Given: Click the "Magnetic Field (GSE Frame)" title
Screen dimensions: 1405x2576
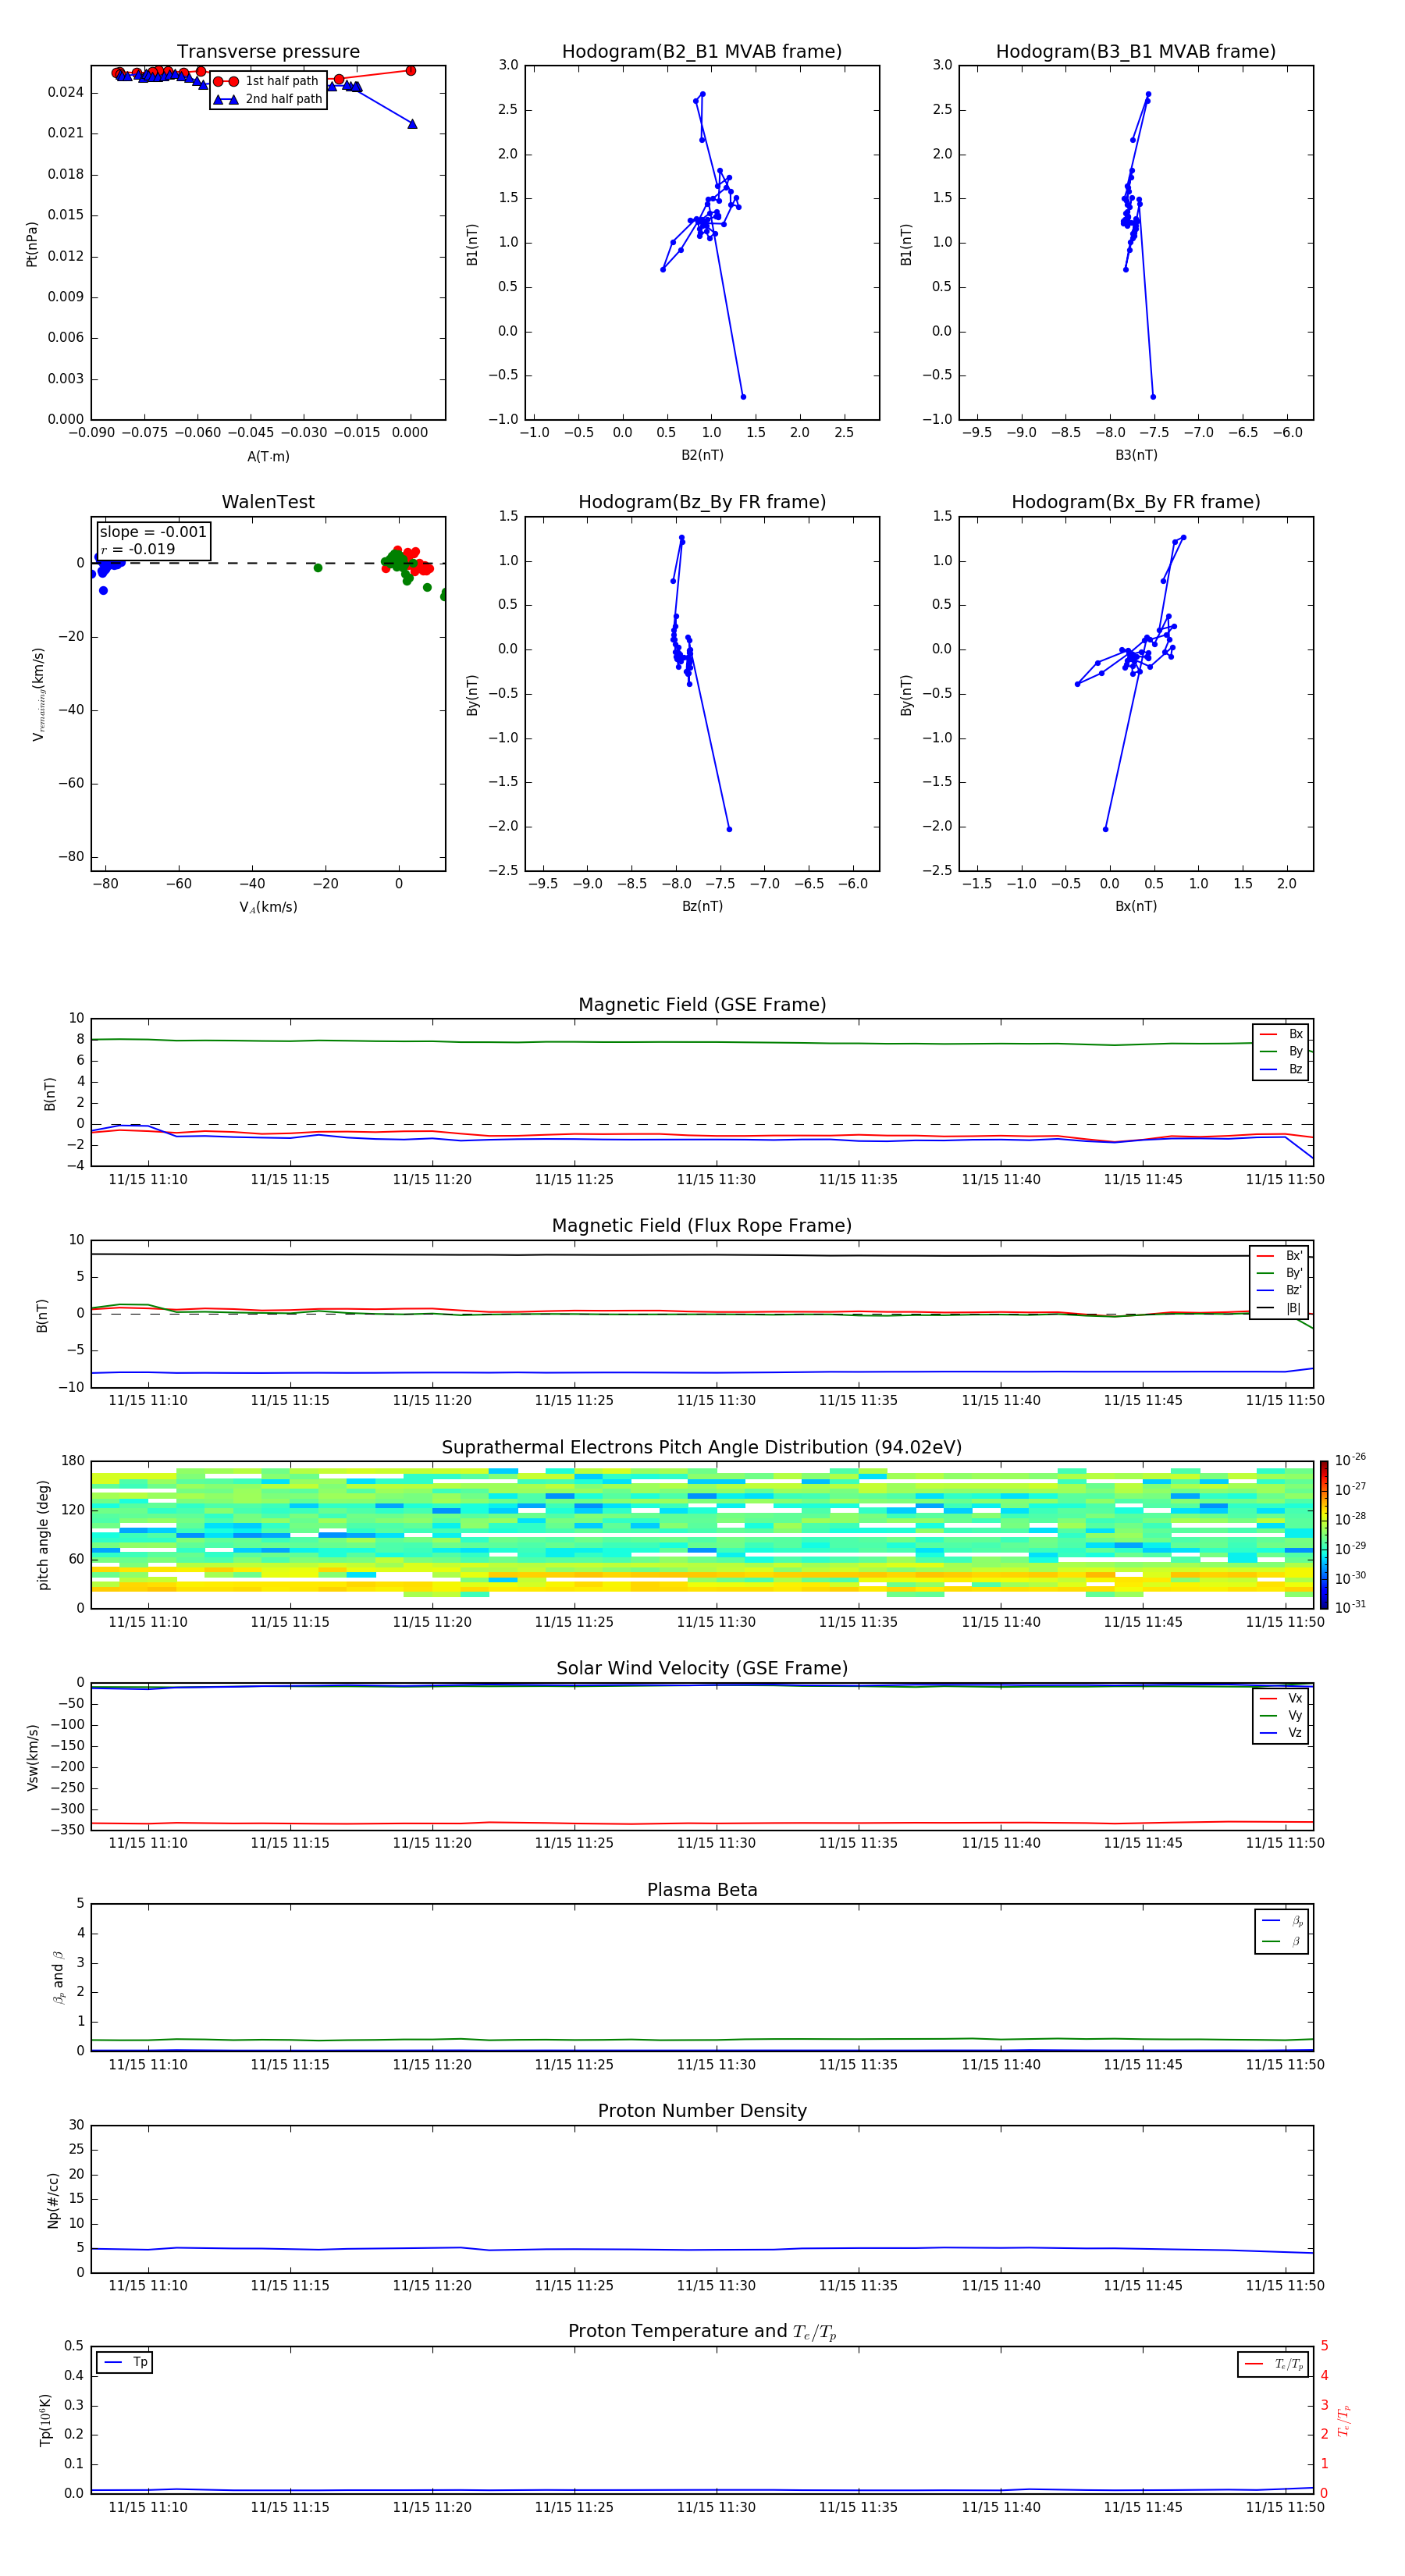Looking at the screenshot, I should tap(702, 1004).
